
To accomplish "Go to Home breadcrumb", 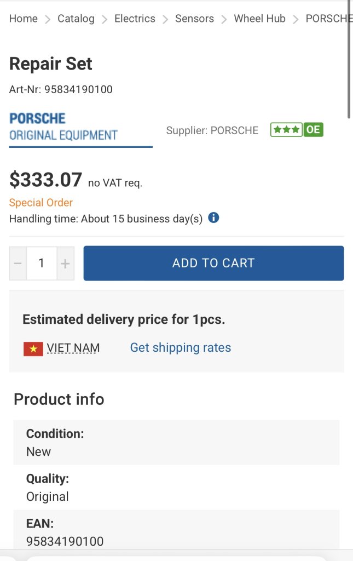I will 23,19.
